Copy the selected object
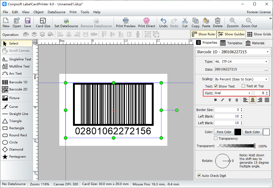The height and width of the screenshot is (188, 273). pyautogui.click(x=195, y=22)
